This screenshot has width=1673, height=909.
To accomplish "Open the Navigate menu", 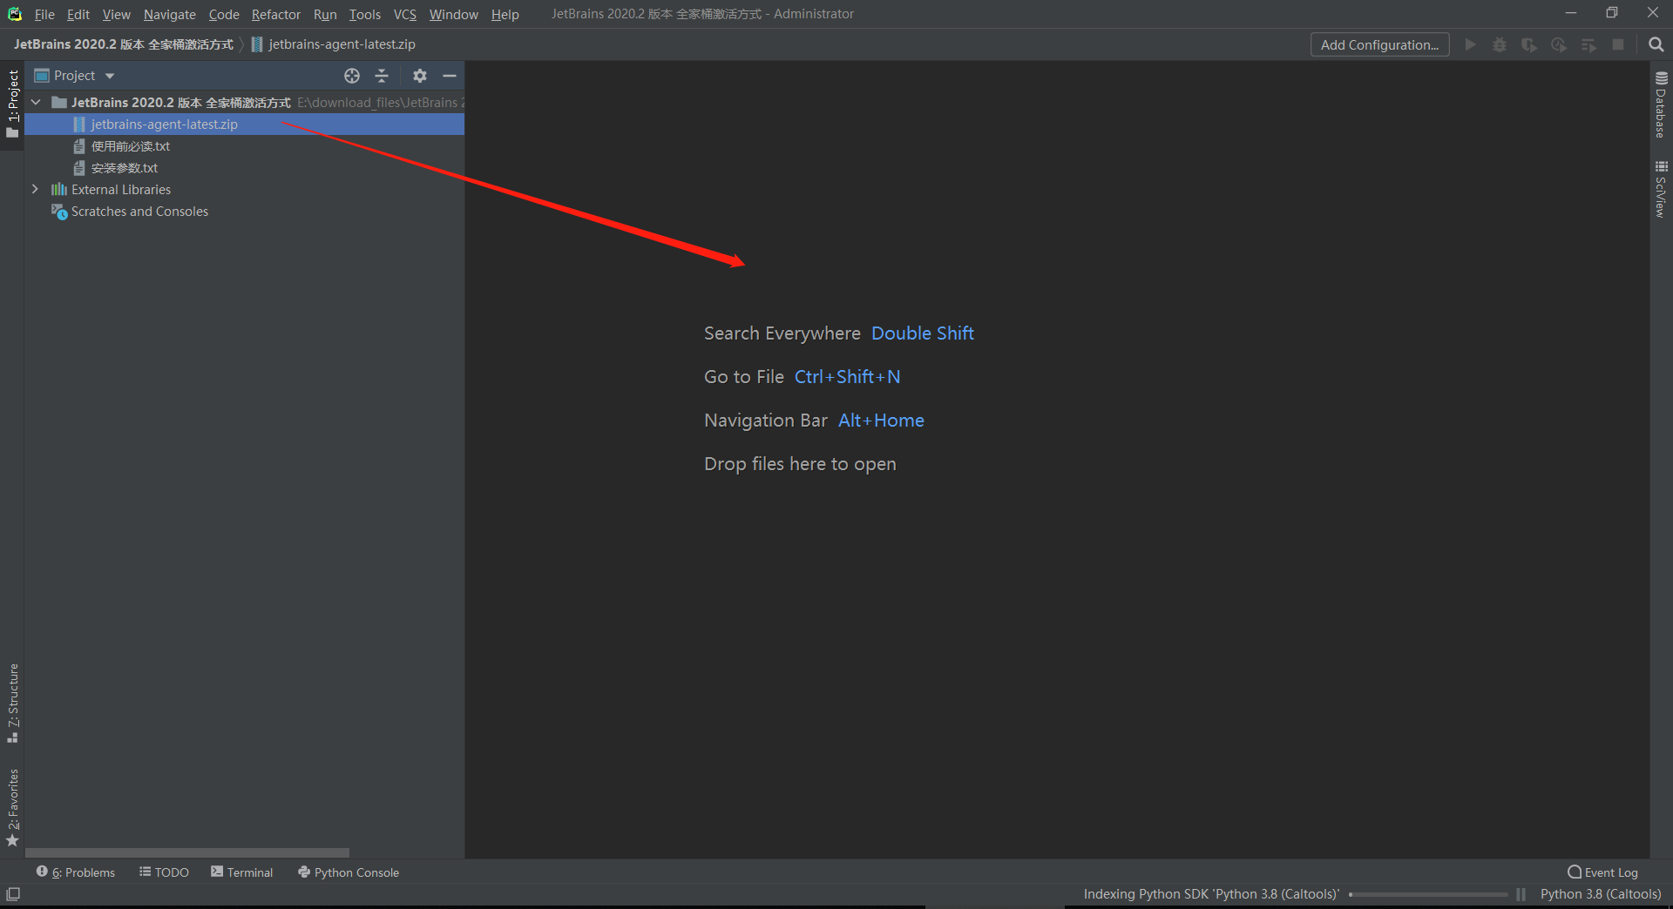I will (170, 14).
